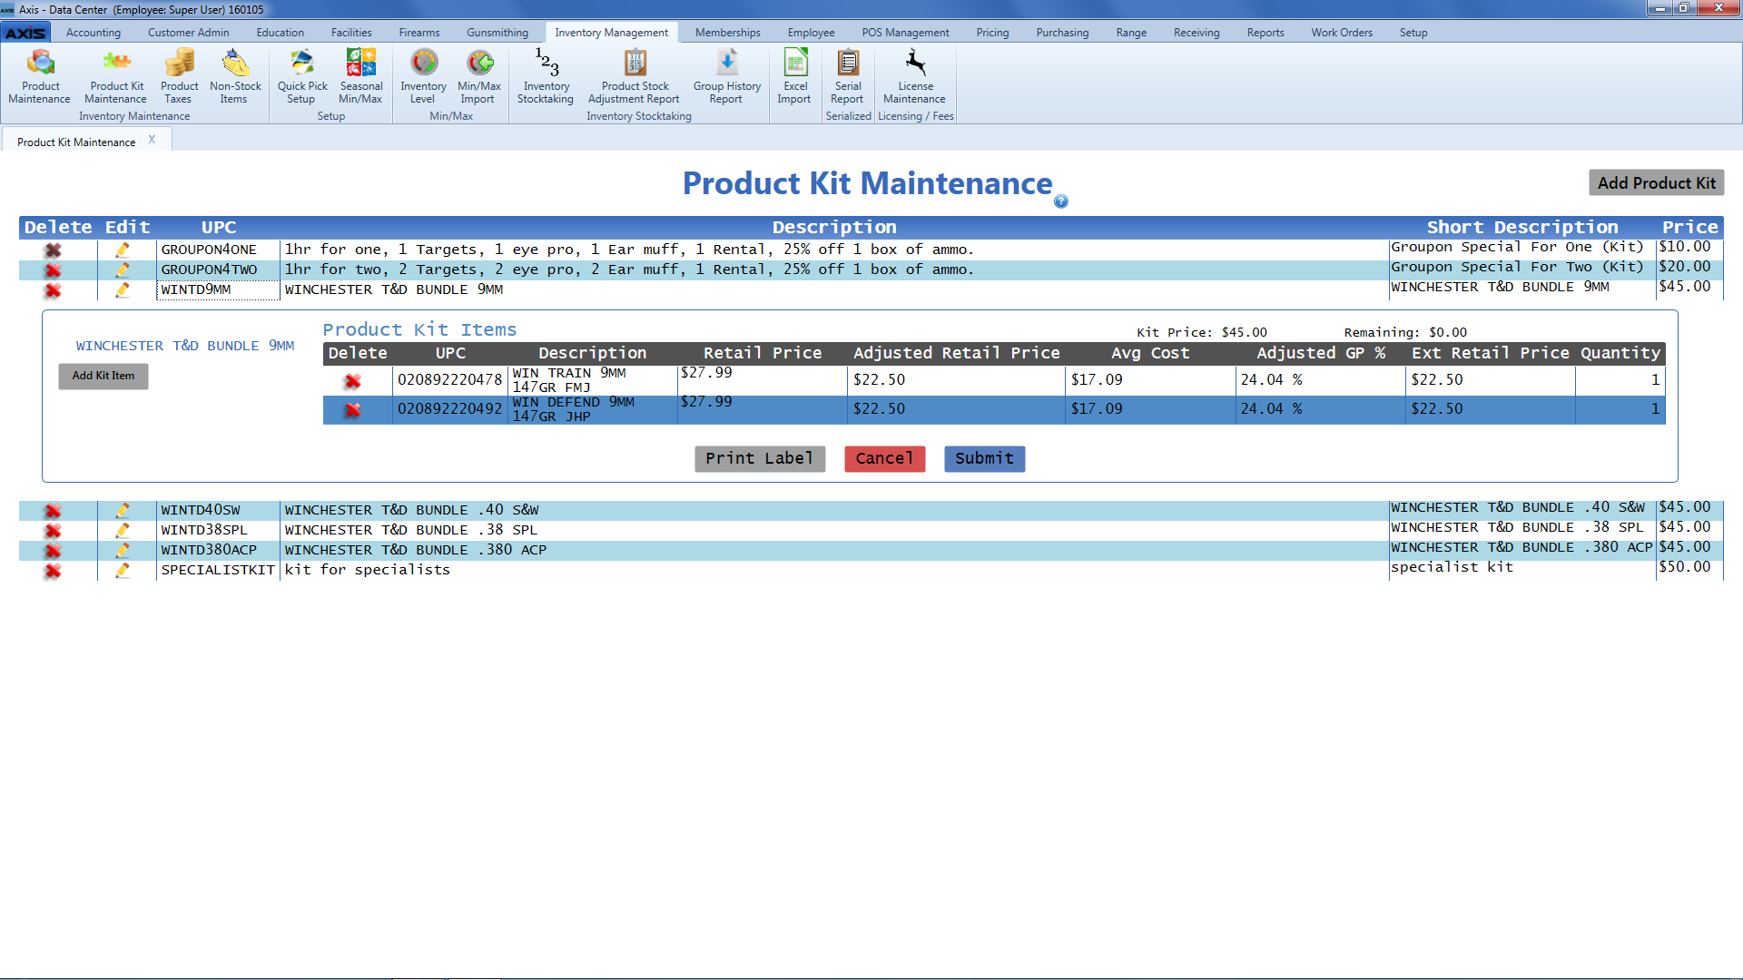Viewport: 1743px width, 980px height.
Task: Switch to the Firearms tab
Action: tap(419, 33)
